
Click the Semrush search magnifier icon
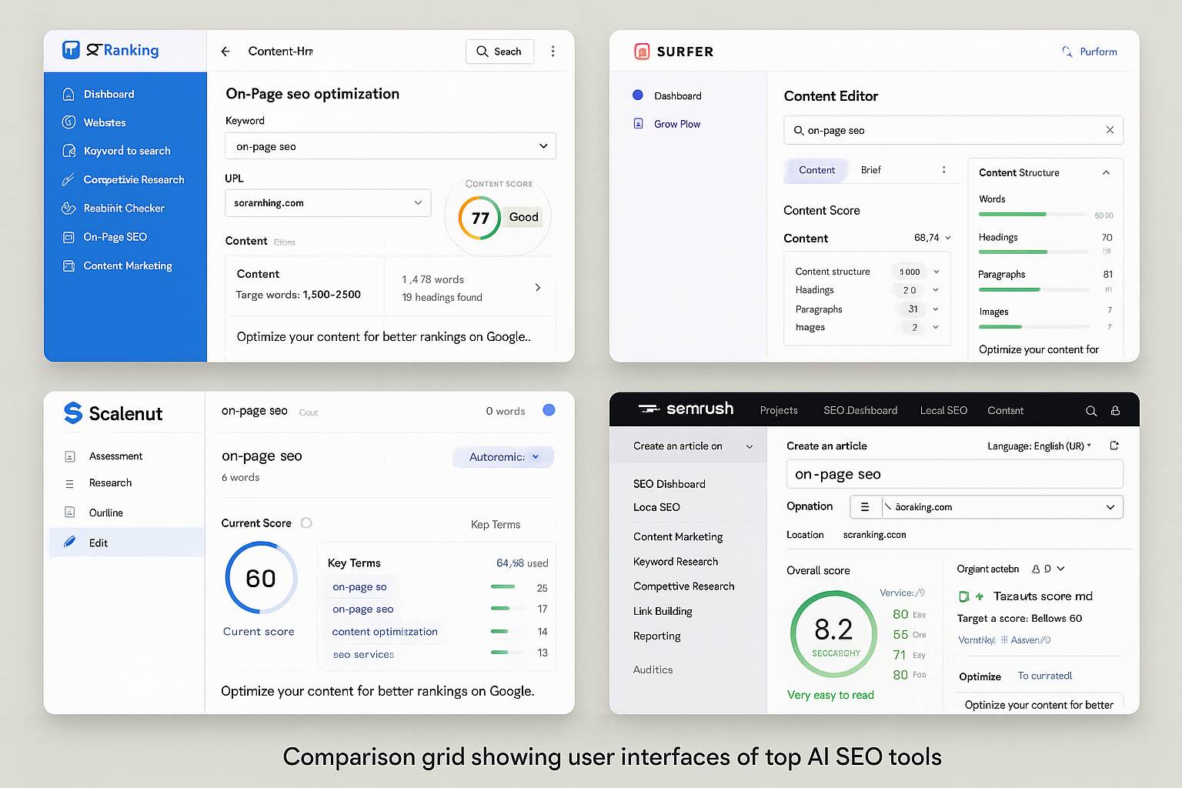point(1091,411)
